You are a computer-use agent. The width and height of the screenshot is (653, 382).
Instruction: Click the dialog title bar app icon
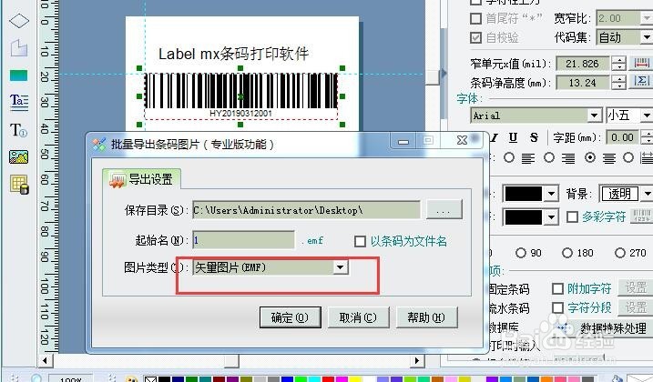[x=99, y=145]
